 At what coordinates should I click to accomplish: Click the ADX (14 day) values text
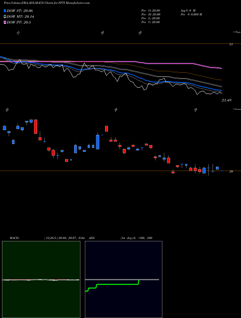click(x=136, y=238)
